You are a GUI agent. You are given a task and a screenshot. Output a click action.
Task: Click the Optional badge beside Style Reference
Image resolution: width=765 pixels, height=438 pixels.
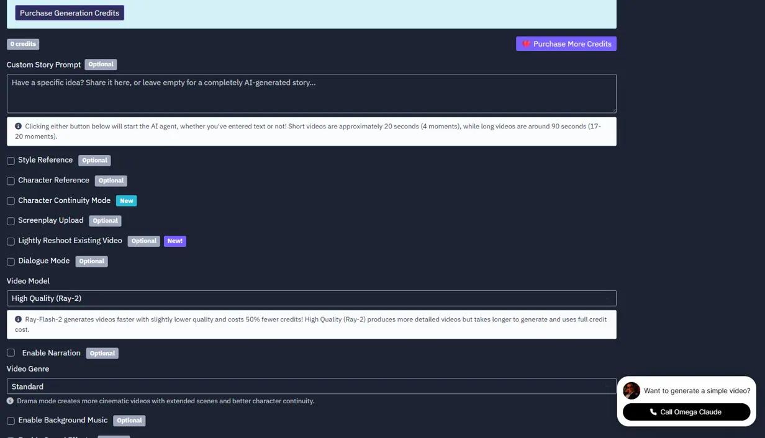point(94,161)
